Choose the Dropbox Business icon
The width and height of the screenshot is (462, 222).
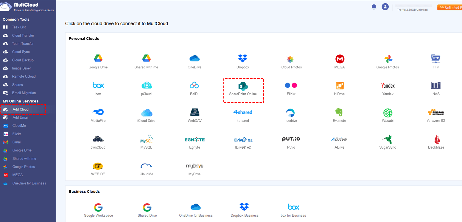coord(244,207)
